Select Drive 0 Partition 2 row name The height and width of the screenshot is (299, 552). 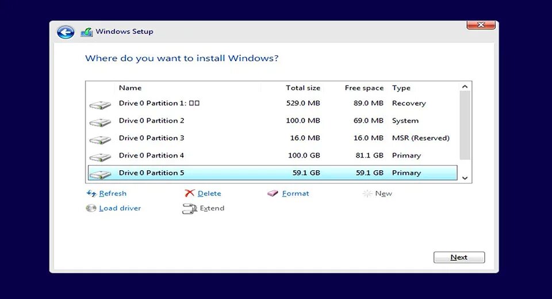(x=151, y=120)
